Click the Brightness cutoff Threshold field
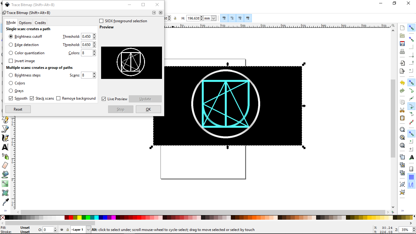Screen dimensions: 416x234 tap(87, 37)
